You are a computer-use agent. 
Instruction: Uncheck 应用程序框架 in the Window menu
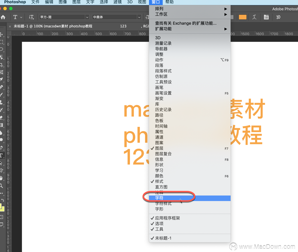(190, 218)
